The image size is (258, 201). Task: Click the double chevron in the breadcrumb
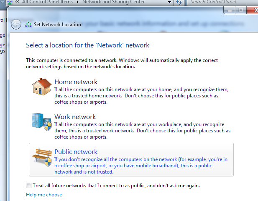coord(17,2)
